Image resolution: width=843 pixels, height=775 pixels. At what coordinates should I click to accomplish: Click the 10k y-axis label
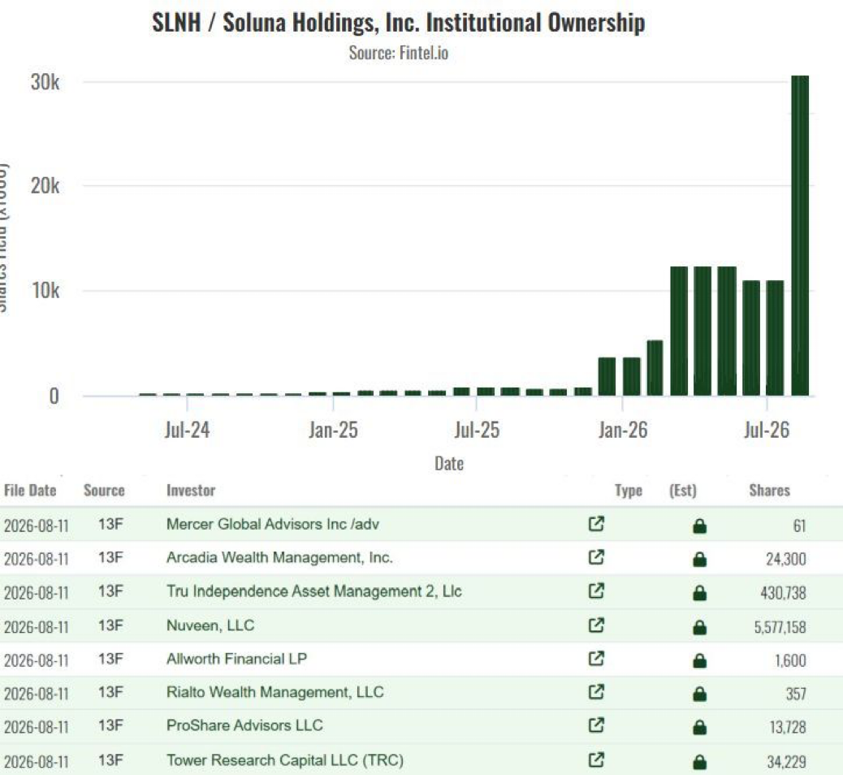click(45, 291)
